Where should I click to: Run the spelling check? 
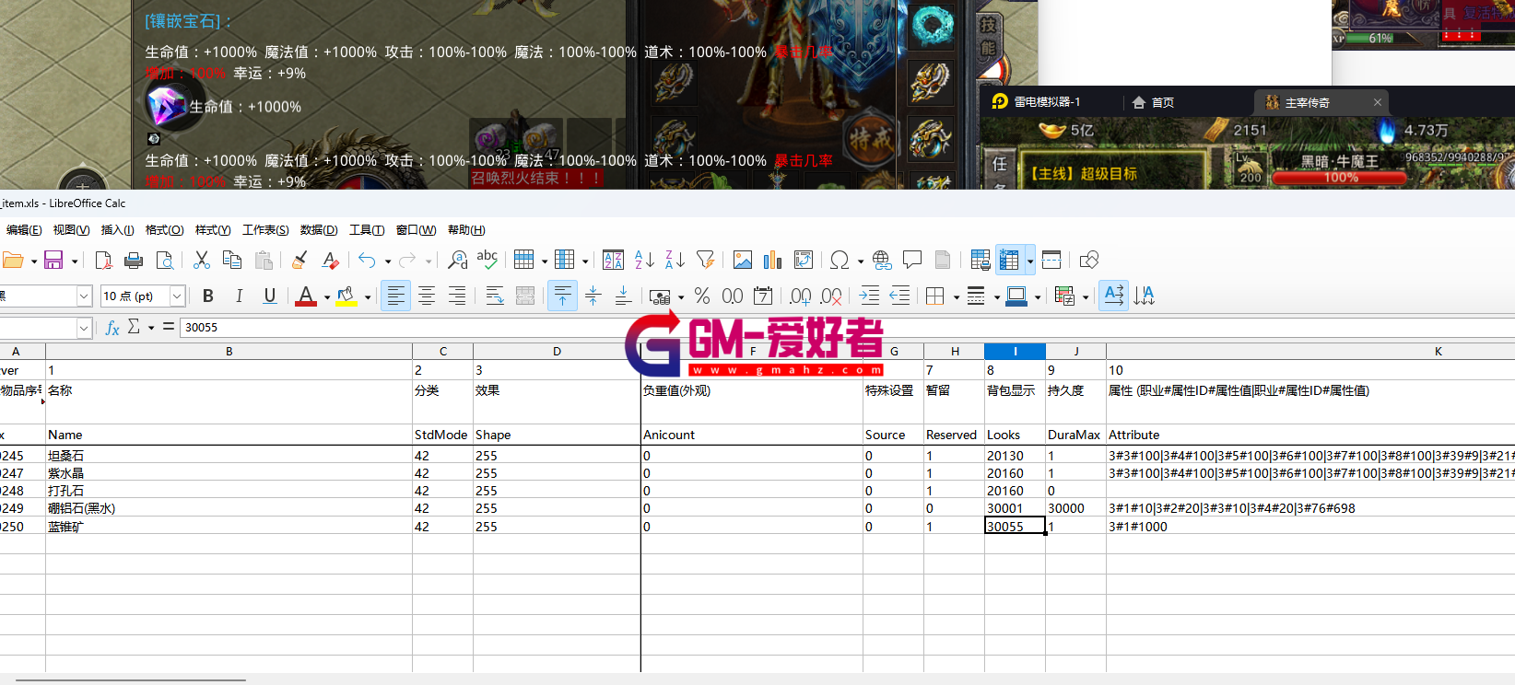pyautogui.click(x=487, y=261)
